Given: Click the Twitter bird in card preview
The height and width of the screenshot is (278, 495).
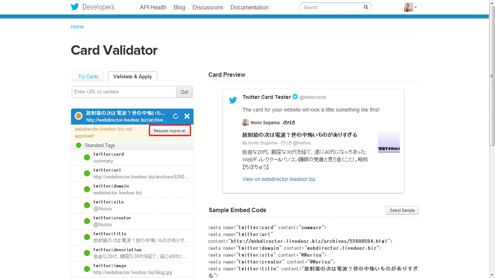Looking at the screenshot, I should point(233,100).
